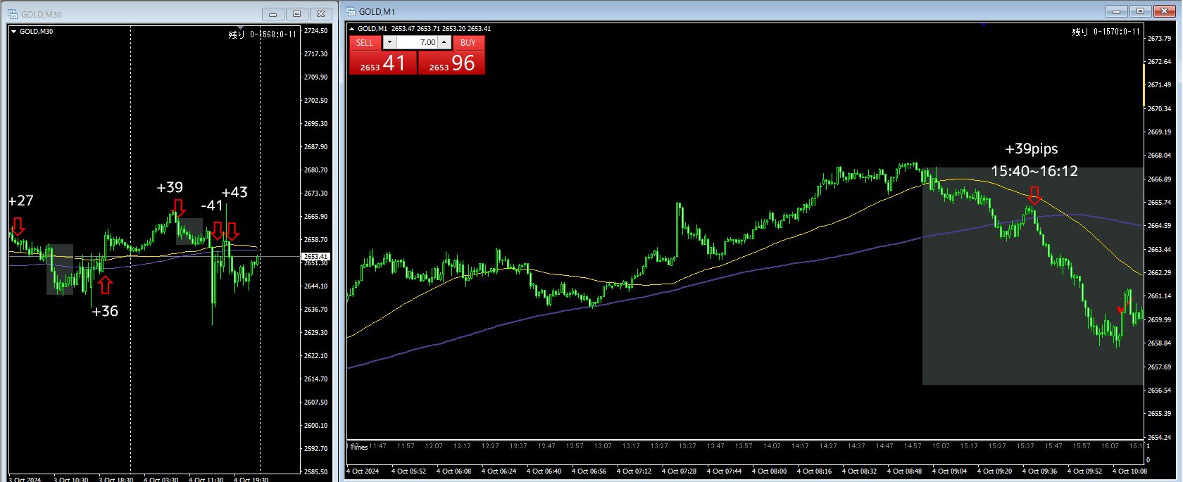Viewport: 1183px width, 482px height.
Task: Click the 15:07 label in the Times subwindow
Action: 941,446
